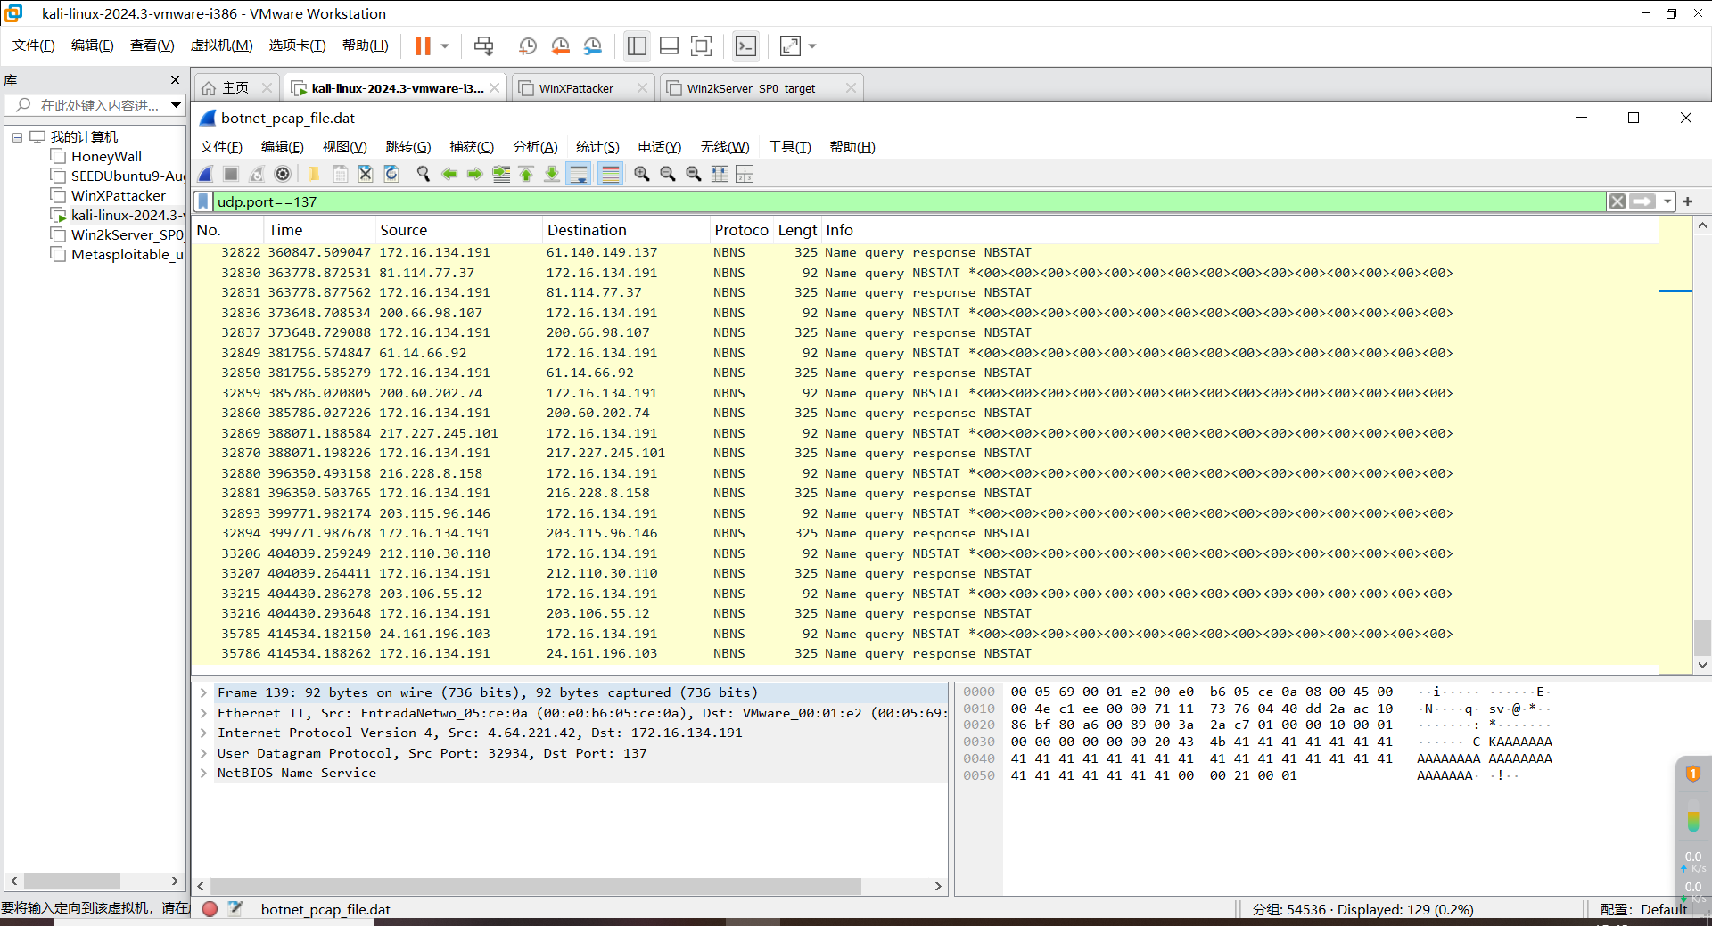This screenshot has width=1712, height=926.
Task: Close this capture file icon
Action: [366, 174]
